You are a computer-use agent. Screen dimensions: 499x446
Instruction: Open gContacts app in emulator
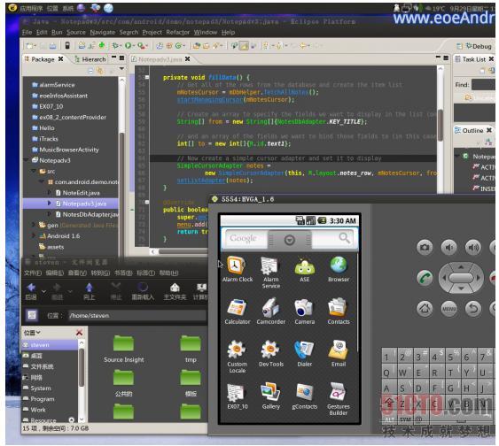pyautogui.click(x=304, y=396)
